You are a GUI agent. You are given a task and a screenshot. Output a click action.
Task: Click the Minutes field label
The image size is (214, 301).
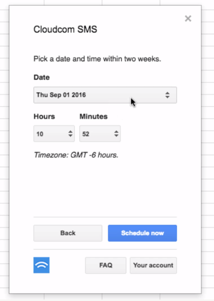[93, 116]
